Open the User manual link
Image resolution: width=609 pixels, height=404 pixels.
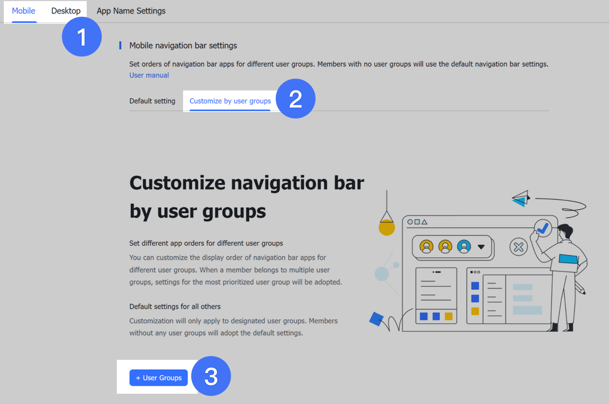[x=149, y=75]
